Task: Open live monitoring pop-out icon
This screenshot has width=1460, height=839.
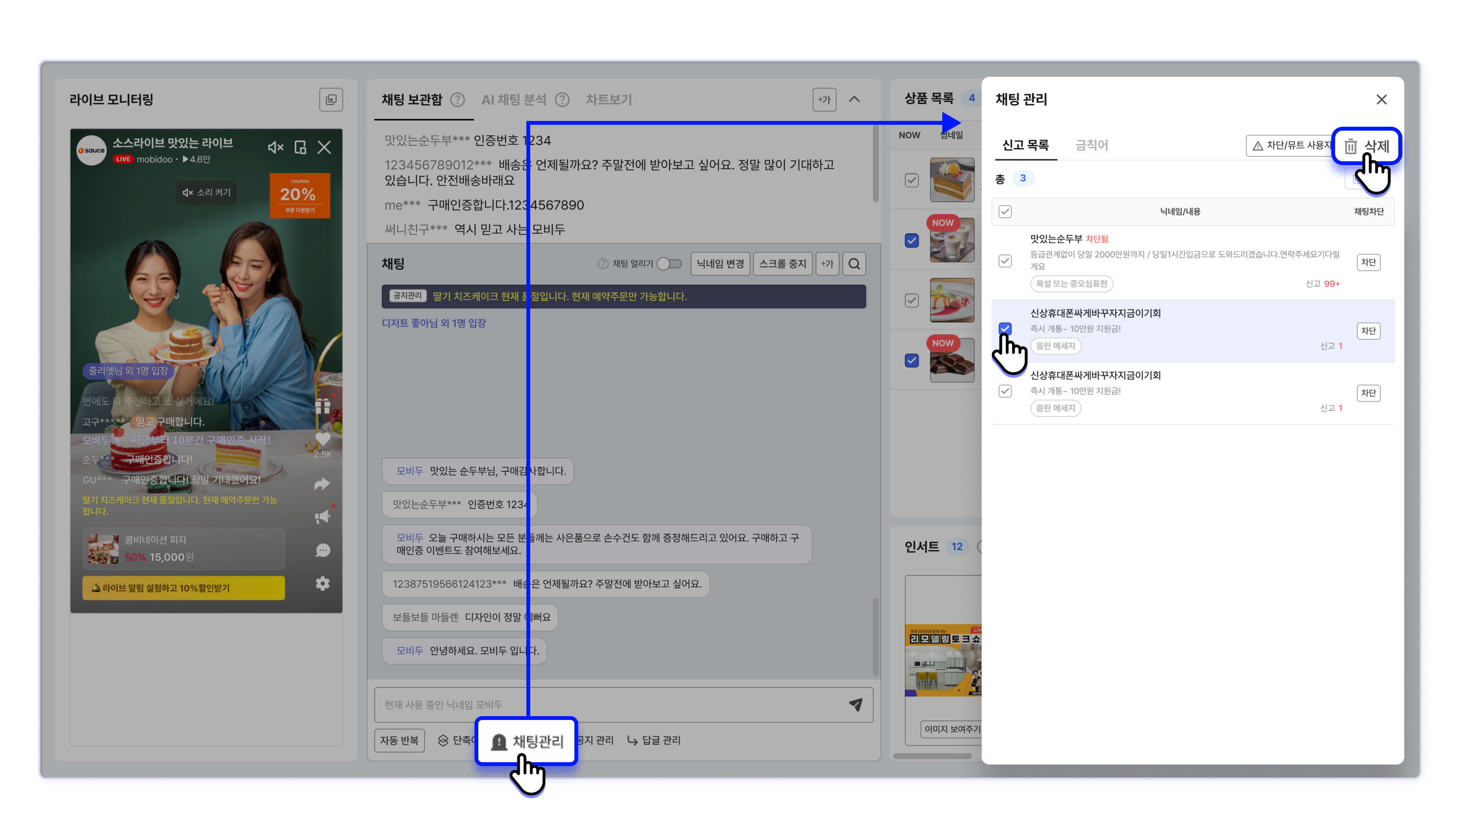Action: [331, 100]
